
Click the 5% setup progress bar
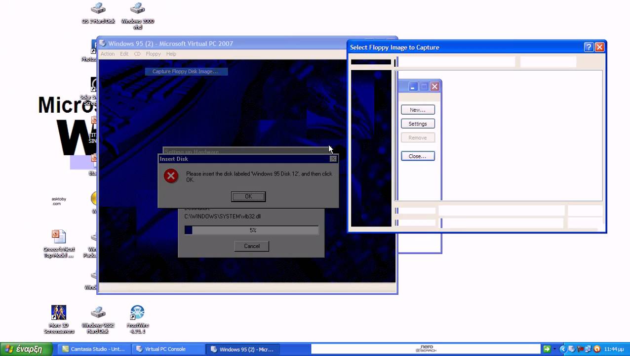pyautogui.click(x=252, y=230)
